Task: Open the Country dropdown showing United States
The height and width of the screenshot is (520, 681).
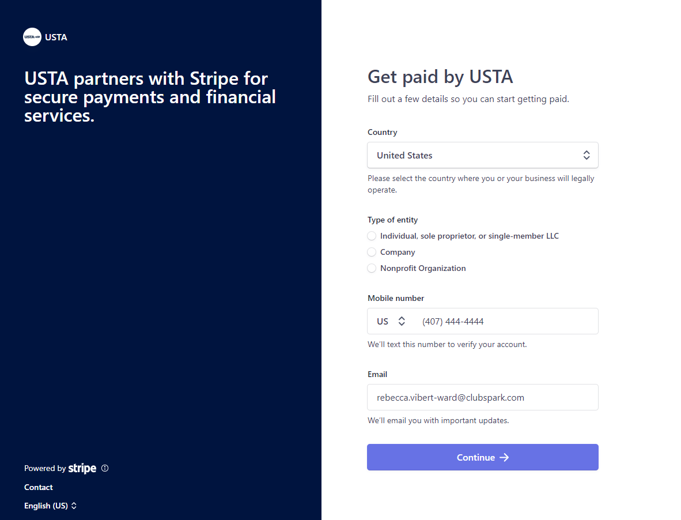Action: pos(483,155)
